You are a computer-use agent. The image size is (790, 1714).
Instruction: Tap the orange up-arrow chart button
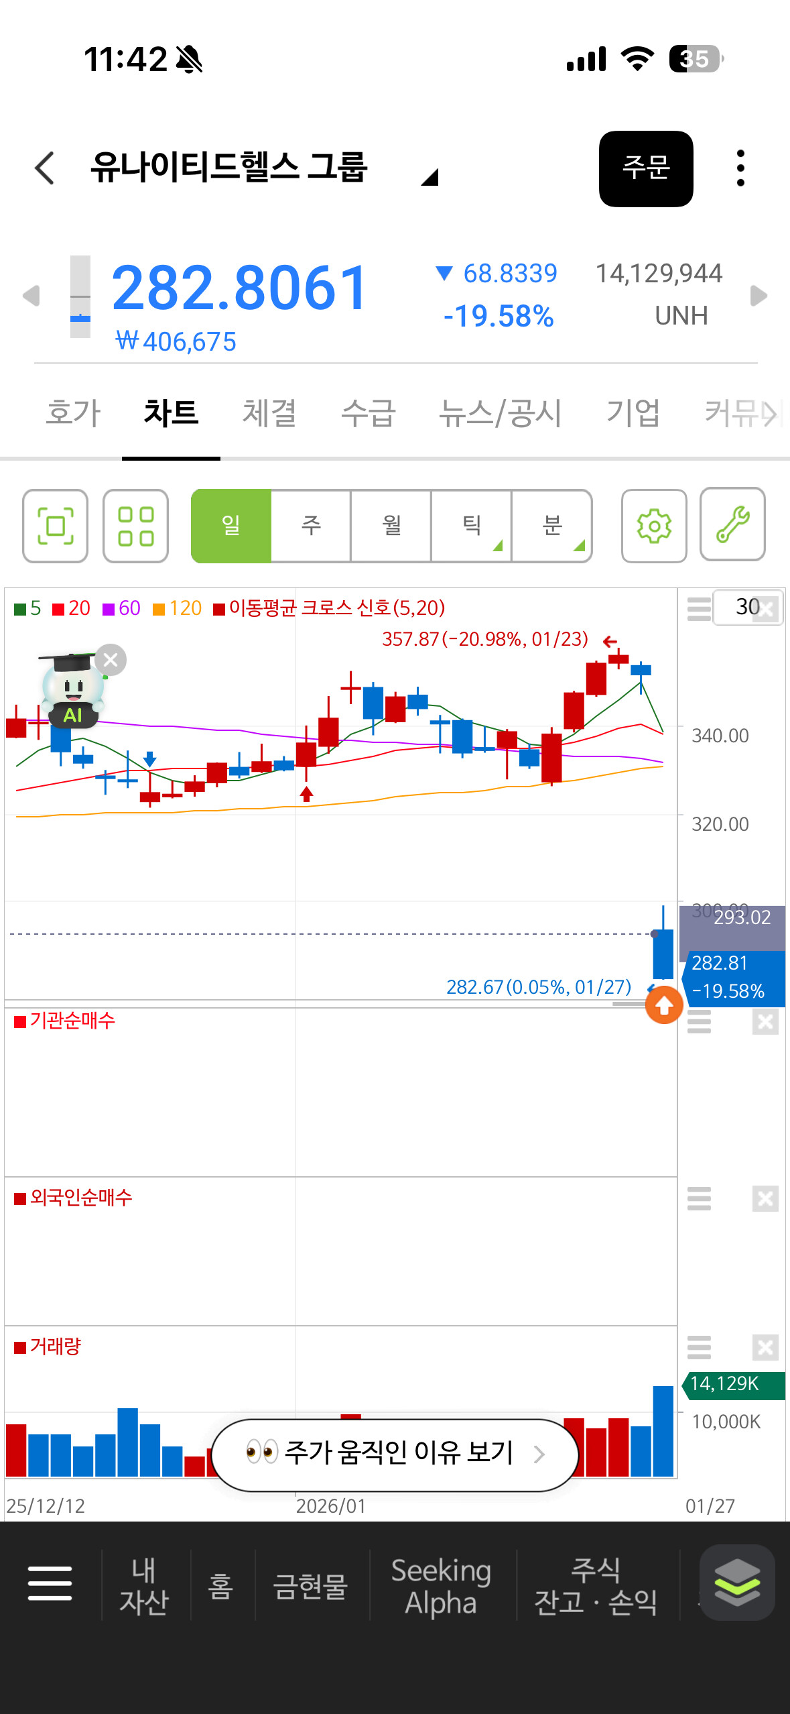tap(664, 1005)
